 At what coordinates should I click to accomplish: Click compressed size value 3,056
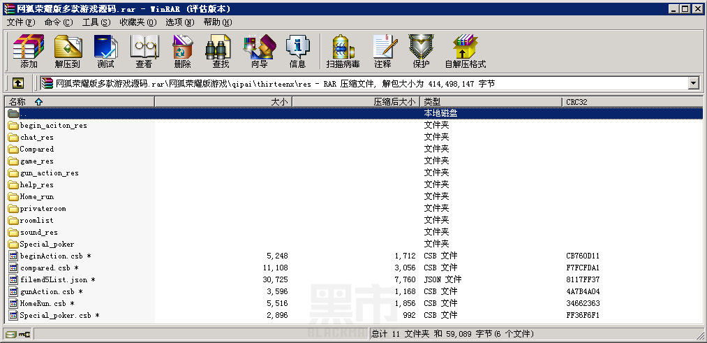[405, 268]
